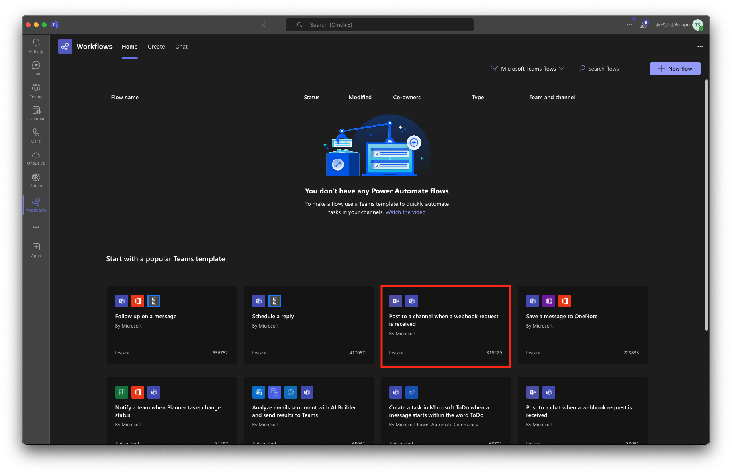The height and width of the screenshot is (474, 732).
Task: Go to Teams in the sidebar
Action: [x=36, y=91]
